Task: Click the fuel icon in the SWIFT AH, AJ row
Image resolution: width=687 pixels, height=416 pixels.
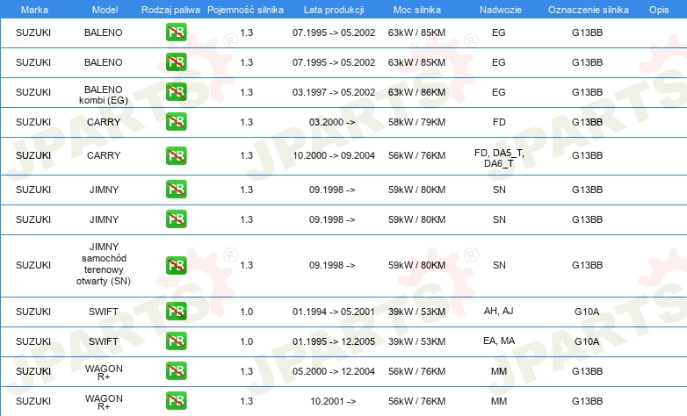Action: coord(176,312)
